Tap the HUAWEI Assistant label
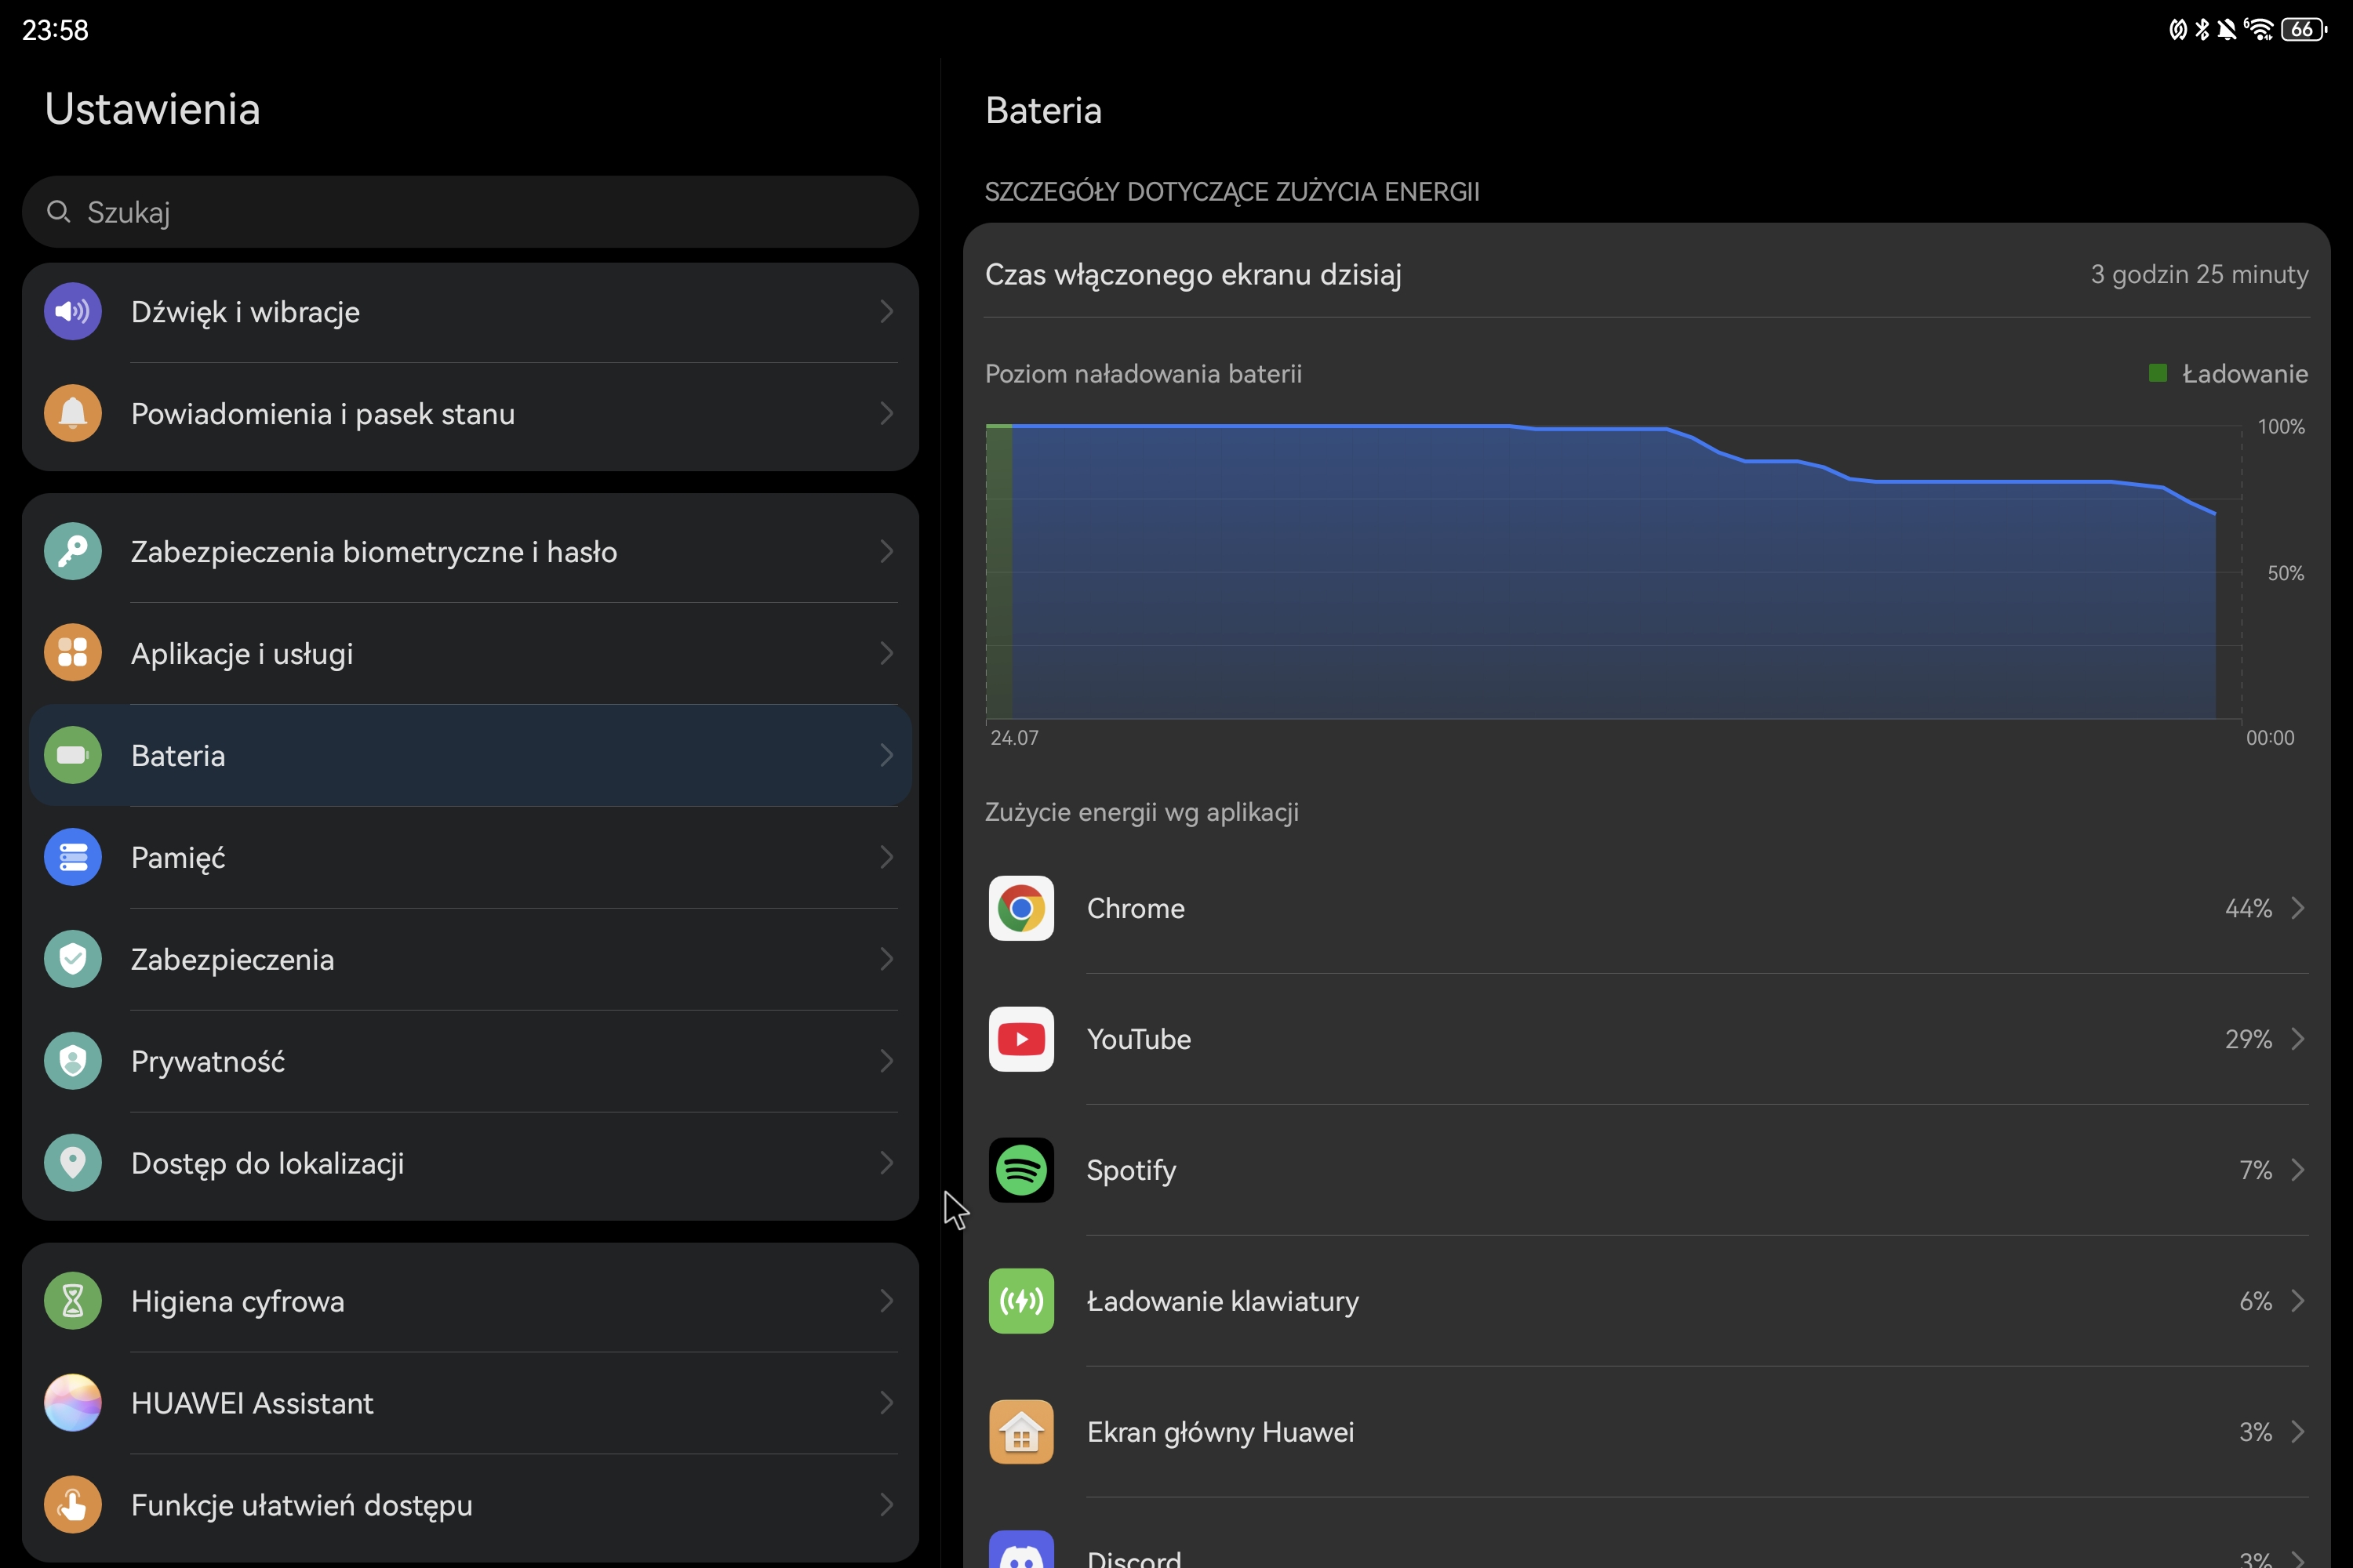 [252, 1403]
